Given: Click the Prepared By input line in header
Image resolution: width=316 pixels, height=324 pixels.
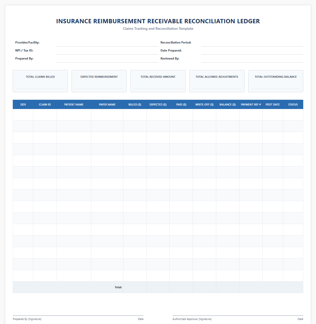Looking at the screenshot, I should point(107,59).
